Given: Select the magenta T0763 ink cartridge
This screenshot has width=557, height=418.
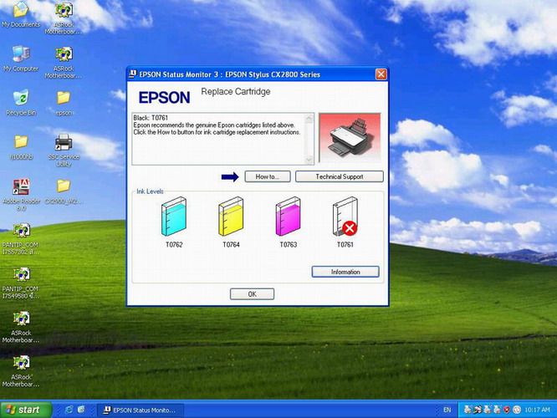Looking at the screenshot, I should pos(288,217).
